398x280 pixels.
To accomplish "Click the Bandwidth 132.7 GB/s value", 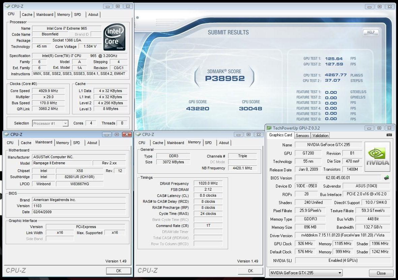I will point(373,227).
